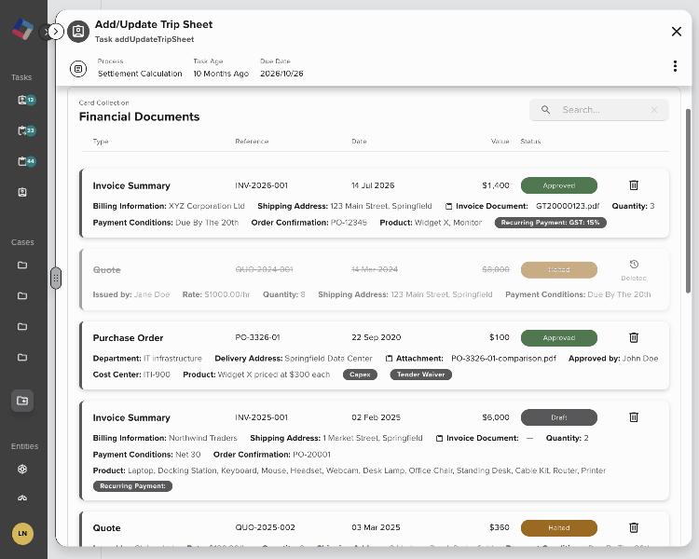Open second Entities icon in sidebar
The image size is (699, 559).
pos(22,498)
